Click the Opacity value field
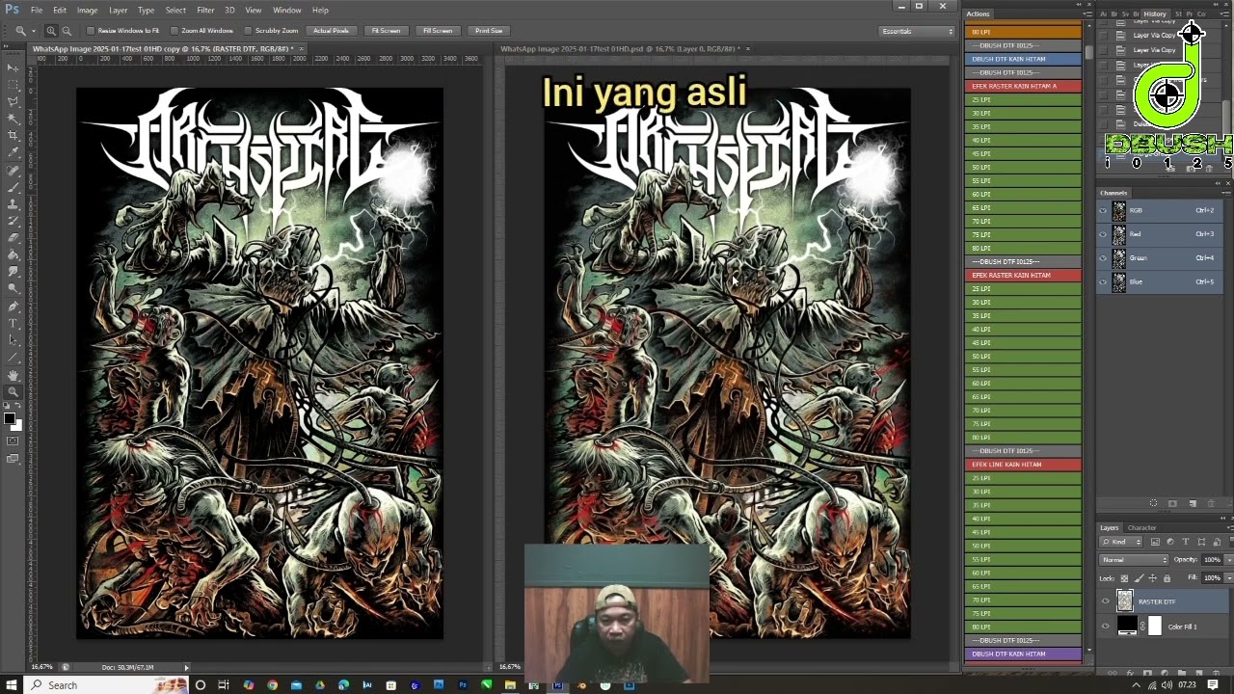Image resolution: width=1234 pixels, height=694 pixels. tap(1211, 560)
